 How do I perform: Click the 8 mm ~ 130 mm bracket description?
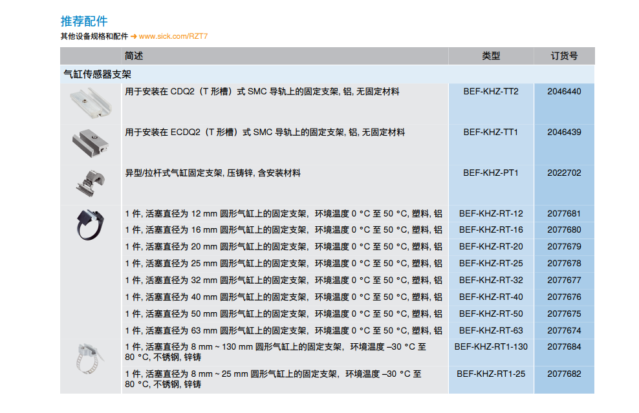[276, 352]
